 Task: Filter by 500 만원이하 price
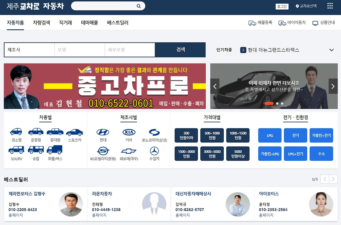click(x=186, y=135)
